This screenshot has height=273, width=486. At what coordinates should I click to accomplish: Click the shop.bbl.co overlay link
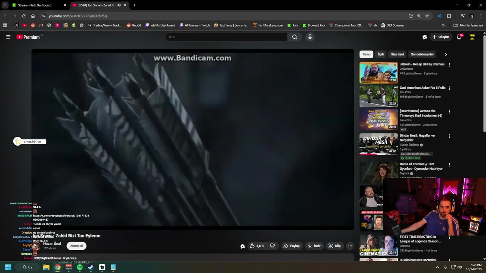pyautogui.click(x=30, y=141)
